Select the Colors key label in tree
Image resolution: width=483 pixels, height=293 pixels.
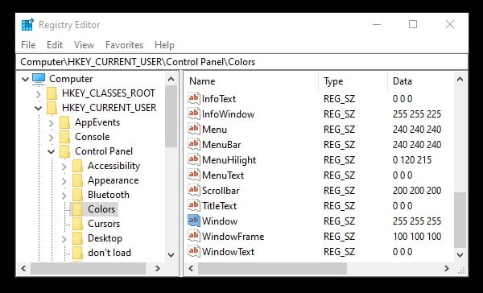click(x=101, y=209)
